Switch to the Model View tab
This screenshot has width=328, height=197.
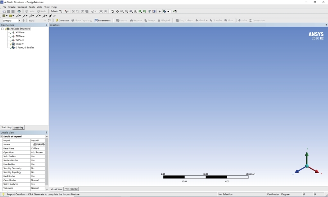57,189
